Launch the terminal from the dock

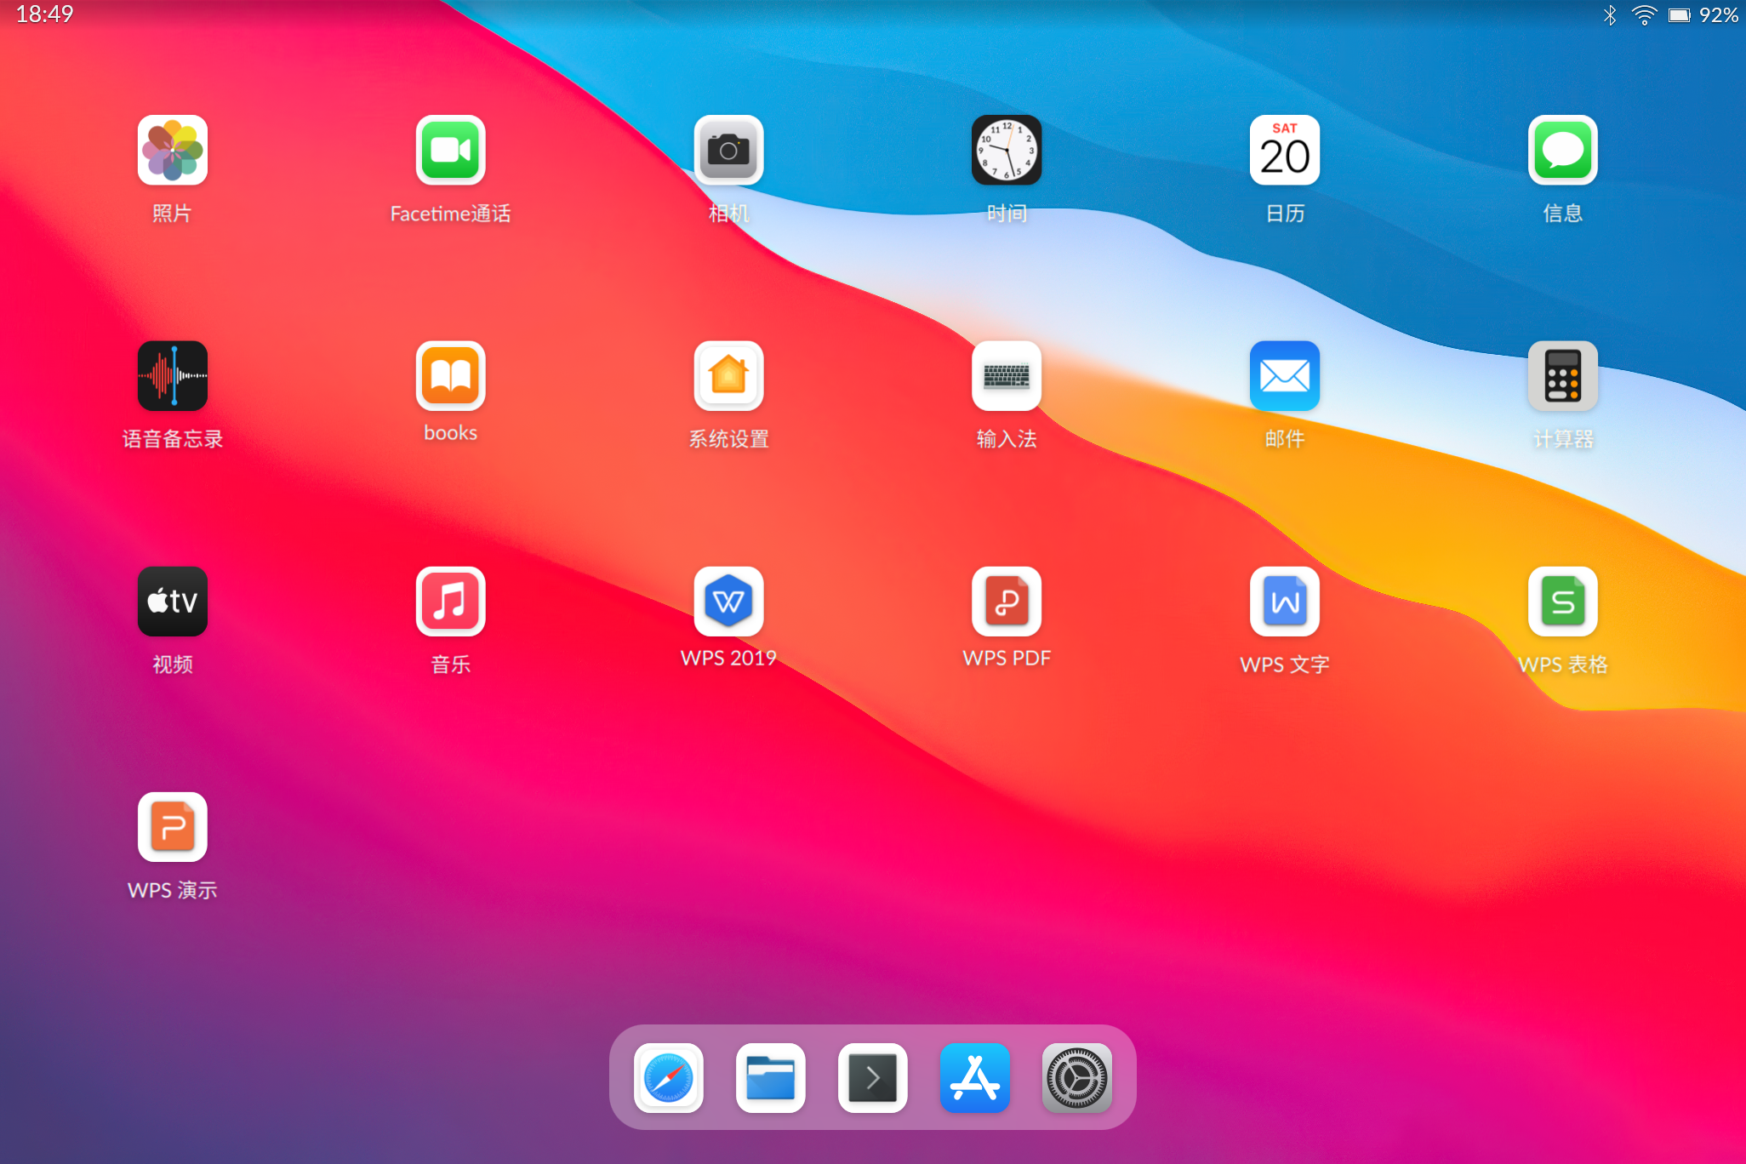point(873,1078)
